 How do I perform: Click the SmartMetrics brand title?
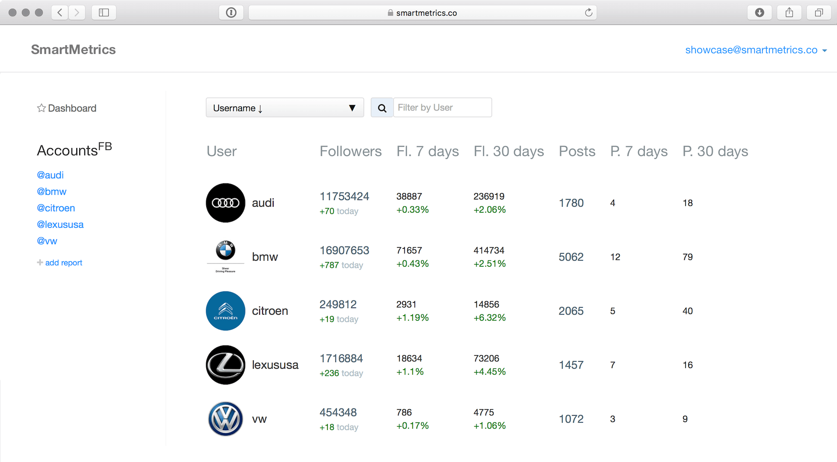tap(73, 50)
